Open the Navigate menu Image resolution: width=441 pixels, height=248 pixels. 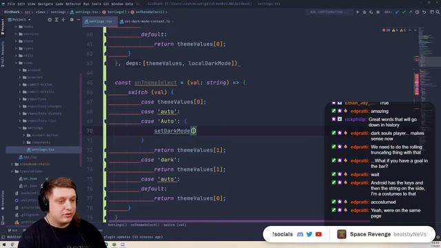tap(45, 4)
